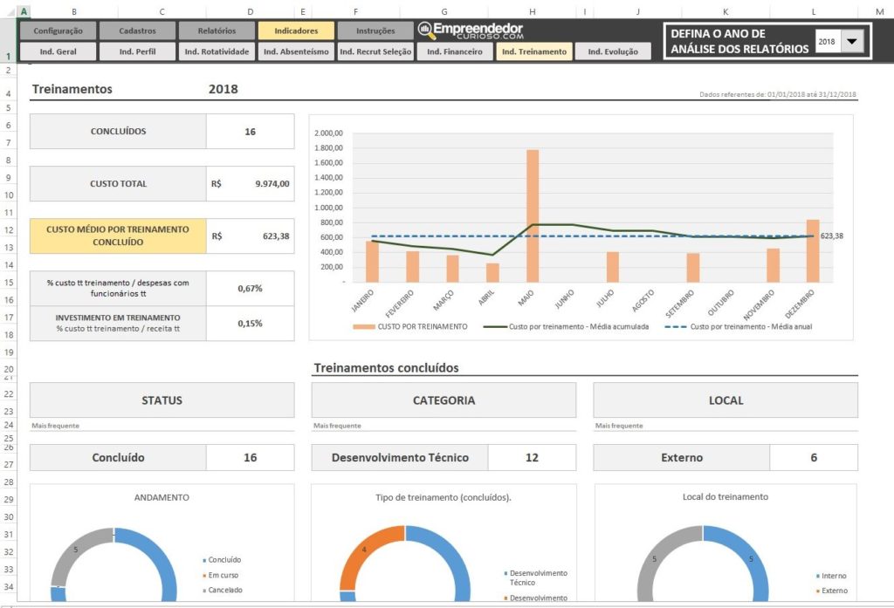
Task: Open the year selection dropdown arrow
Action: pyautogui.click(x=853, y=41)
